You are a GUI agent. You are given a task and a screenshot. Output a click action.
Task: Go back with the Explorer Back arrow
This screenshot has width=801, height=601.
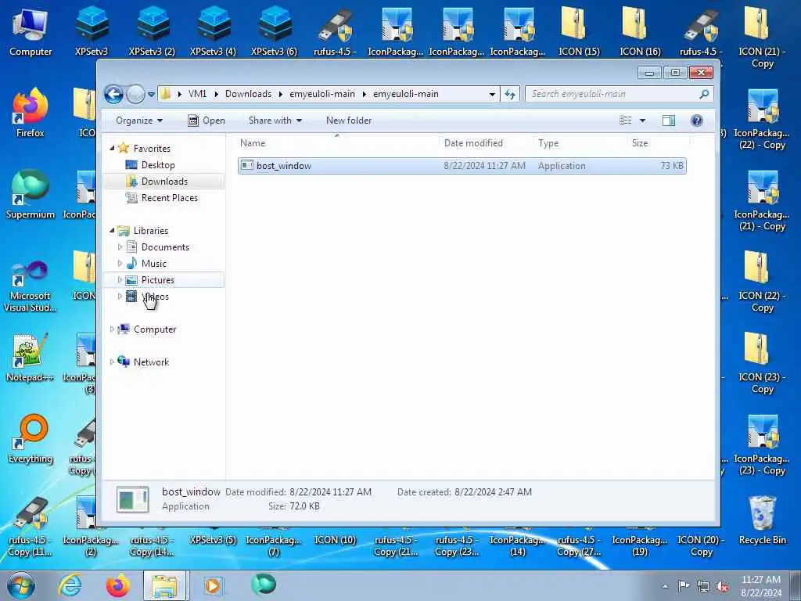113,94
